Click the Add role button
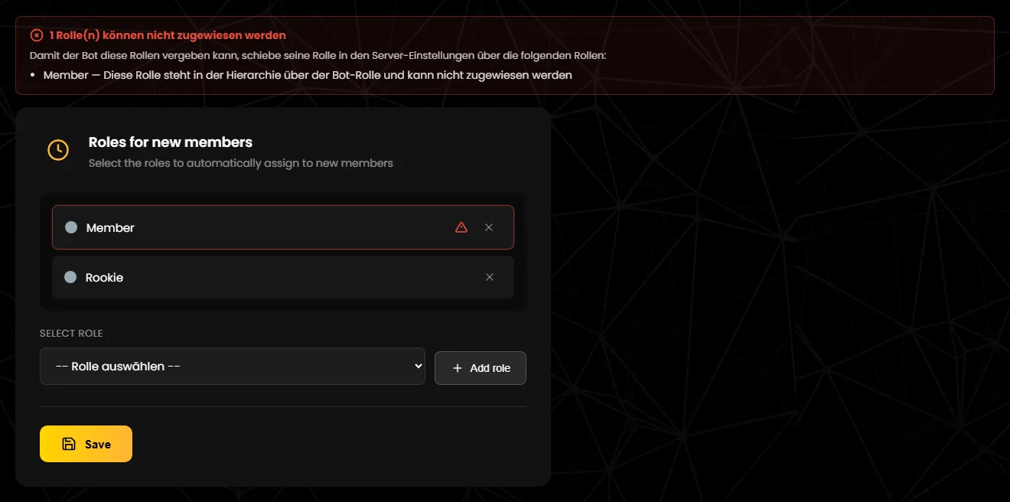 point(481,368)
